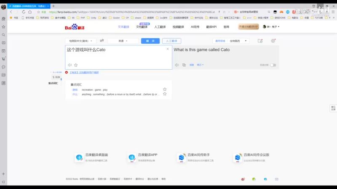This screenshot has width=337, height=189.
Task: Open sidebar shopping cart icon
Action: 3,59
